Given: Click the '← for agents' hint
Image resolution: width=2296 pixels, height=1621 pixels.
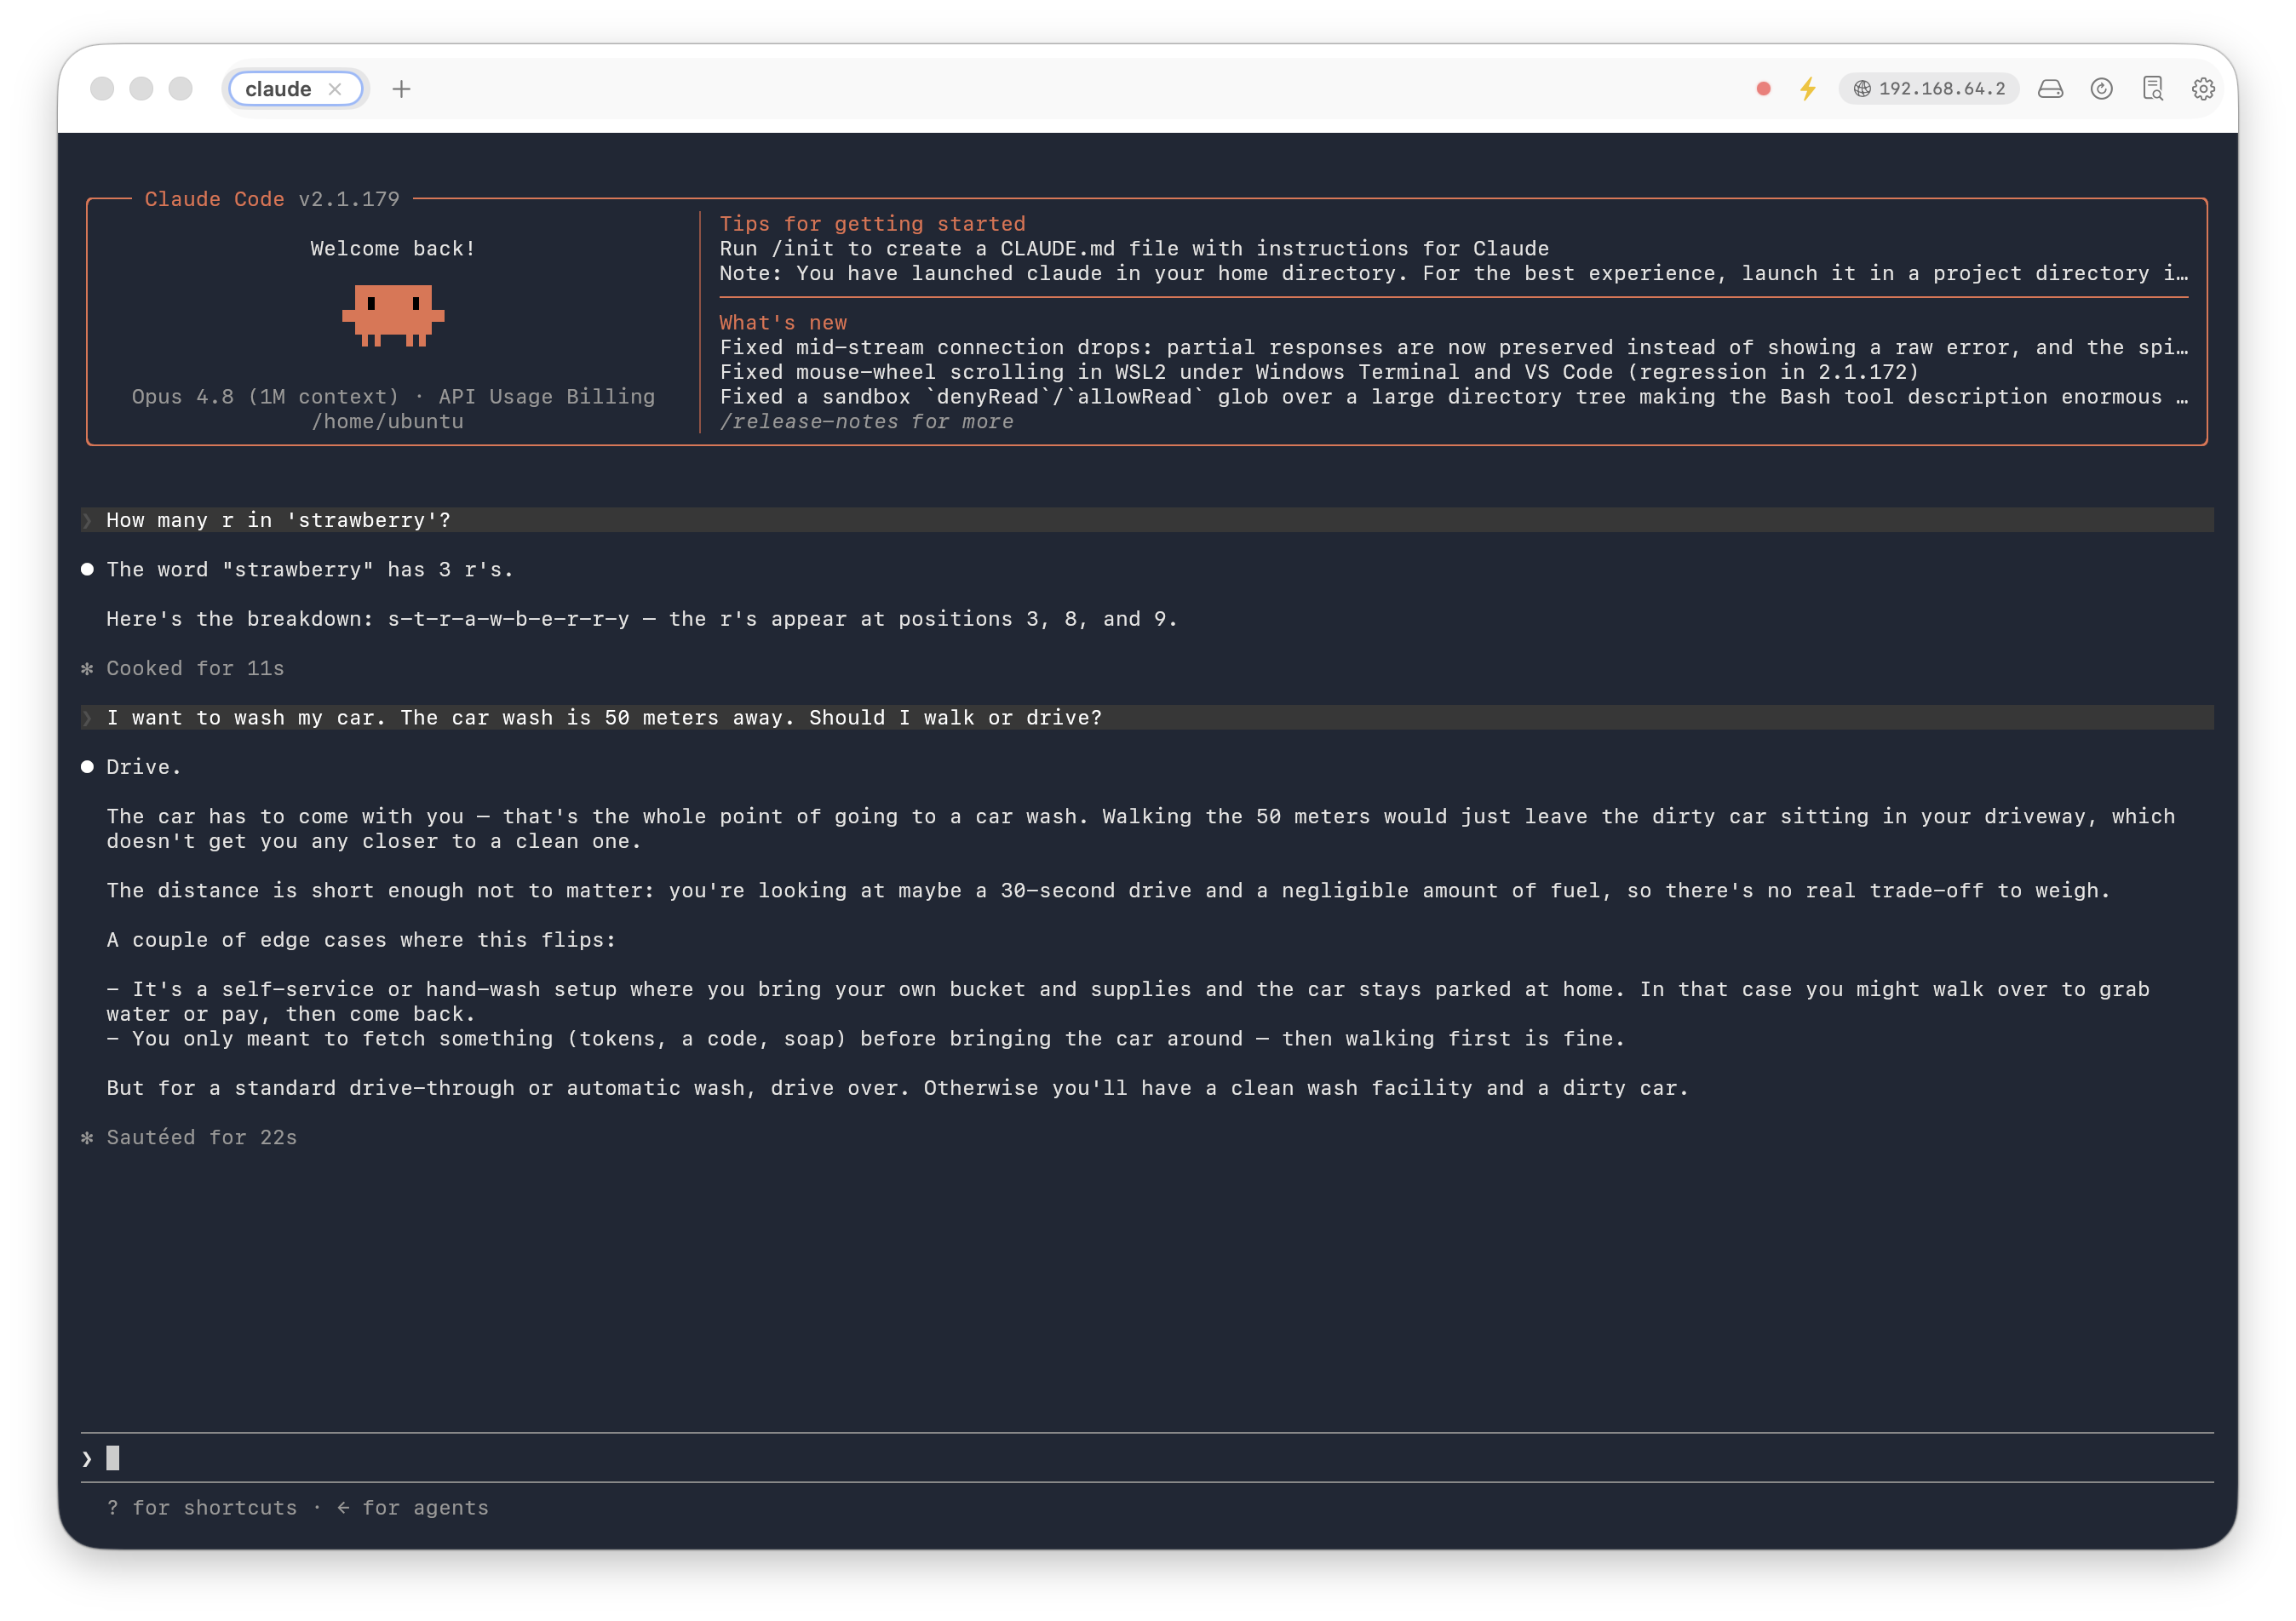Looking at the screenshot, I should click(412, 1508).
